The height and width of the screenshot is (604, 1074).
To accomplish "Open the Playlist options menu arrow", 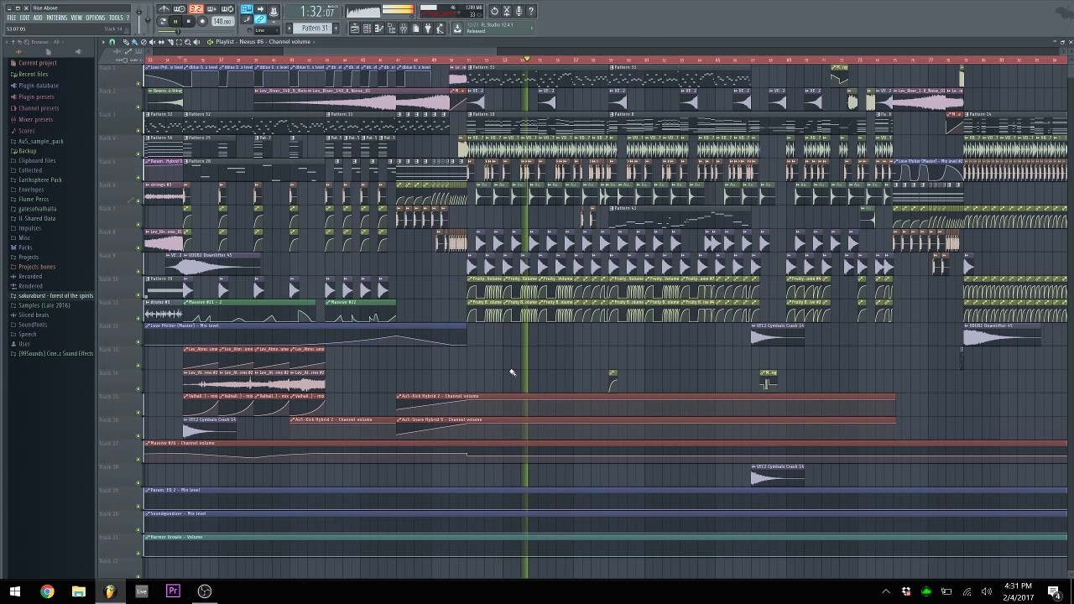I will coord(103,42).
